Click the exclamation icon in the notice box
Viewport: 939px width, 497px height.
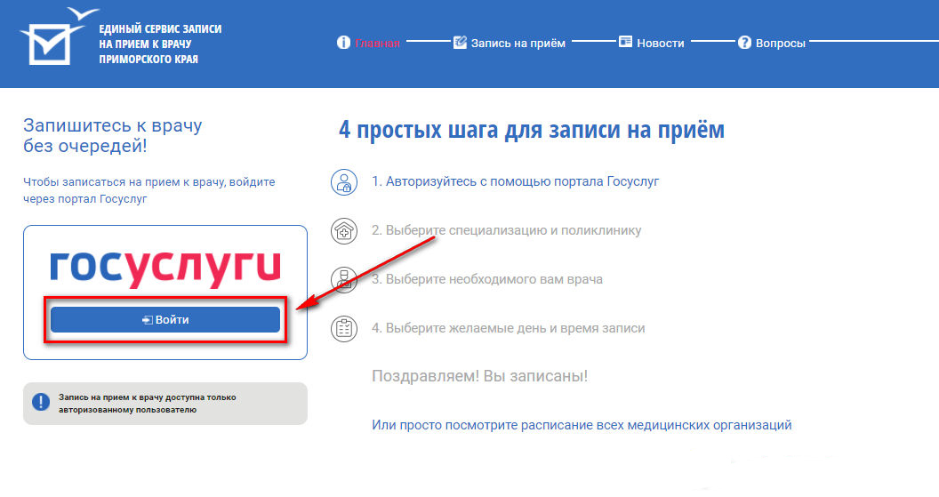(41, 402)
